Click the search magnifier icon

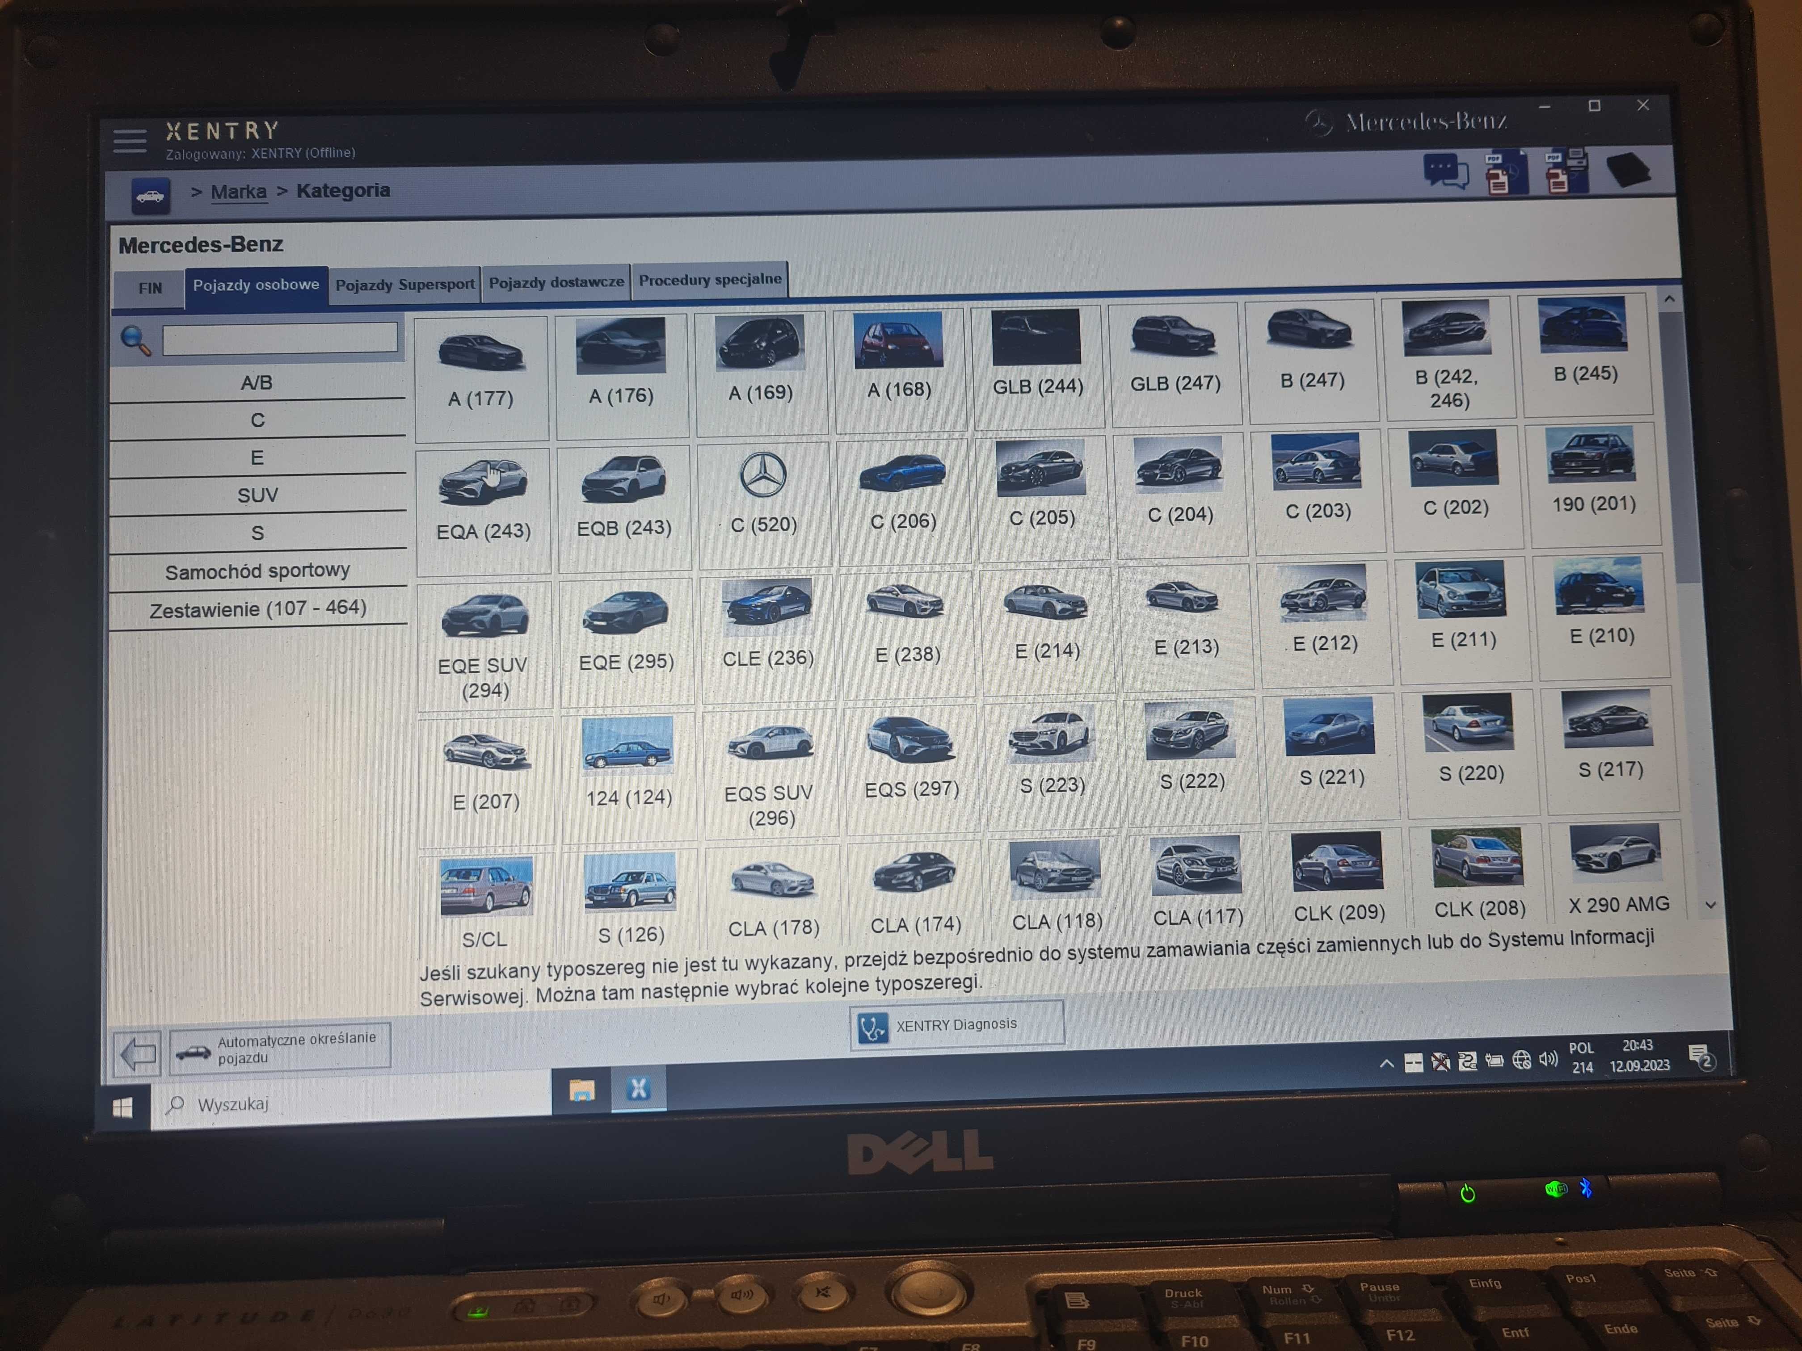[136, 340]
